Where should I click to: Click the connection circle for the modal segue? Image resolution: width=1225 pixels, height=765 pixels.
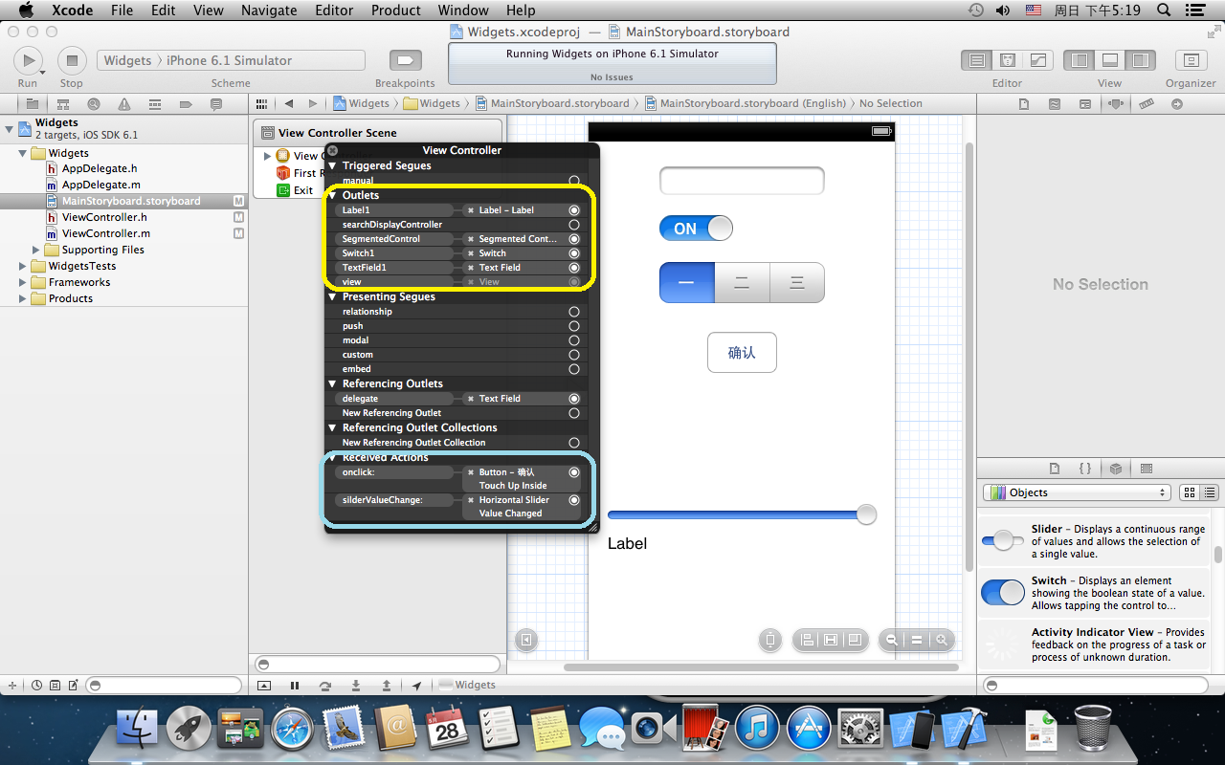(574, 340)
